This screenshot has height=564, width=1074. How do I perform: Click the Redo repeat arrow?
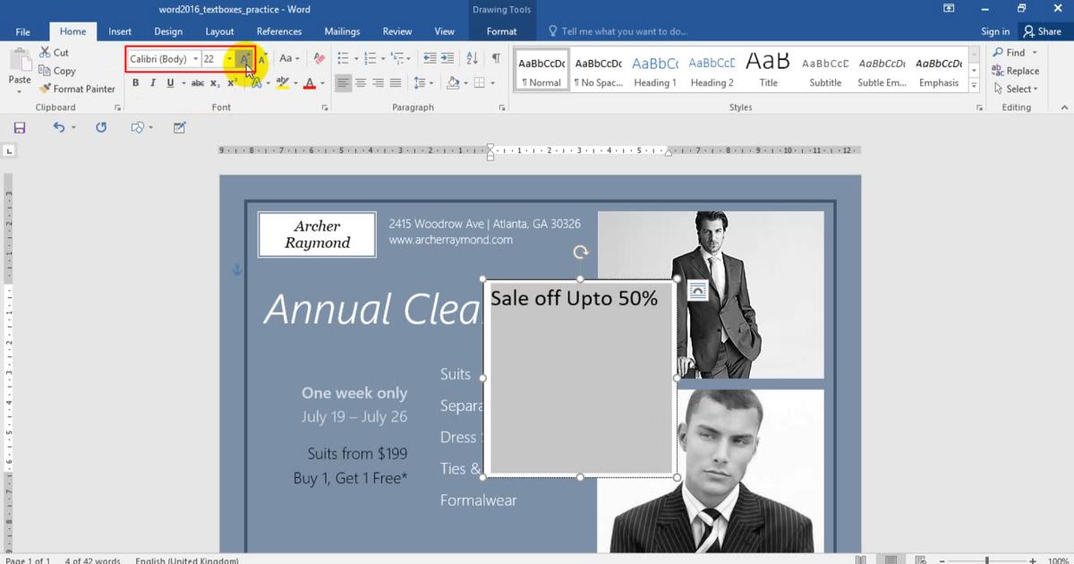click(101, 128)
